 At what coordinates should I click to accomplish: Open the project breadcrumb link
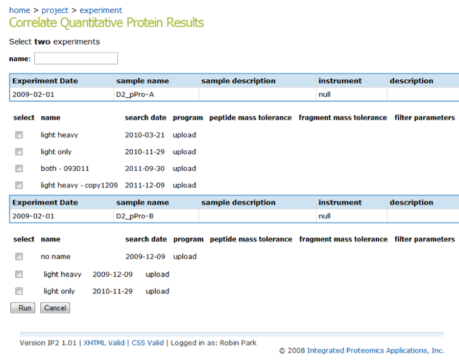55,10
